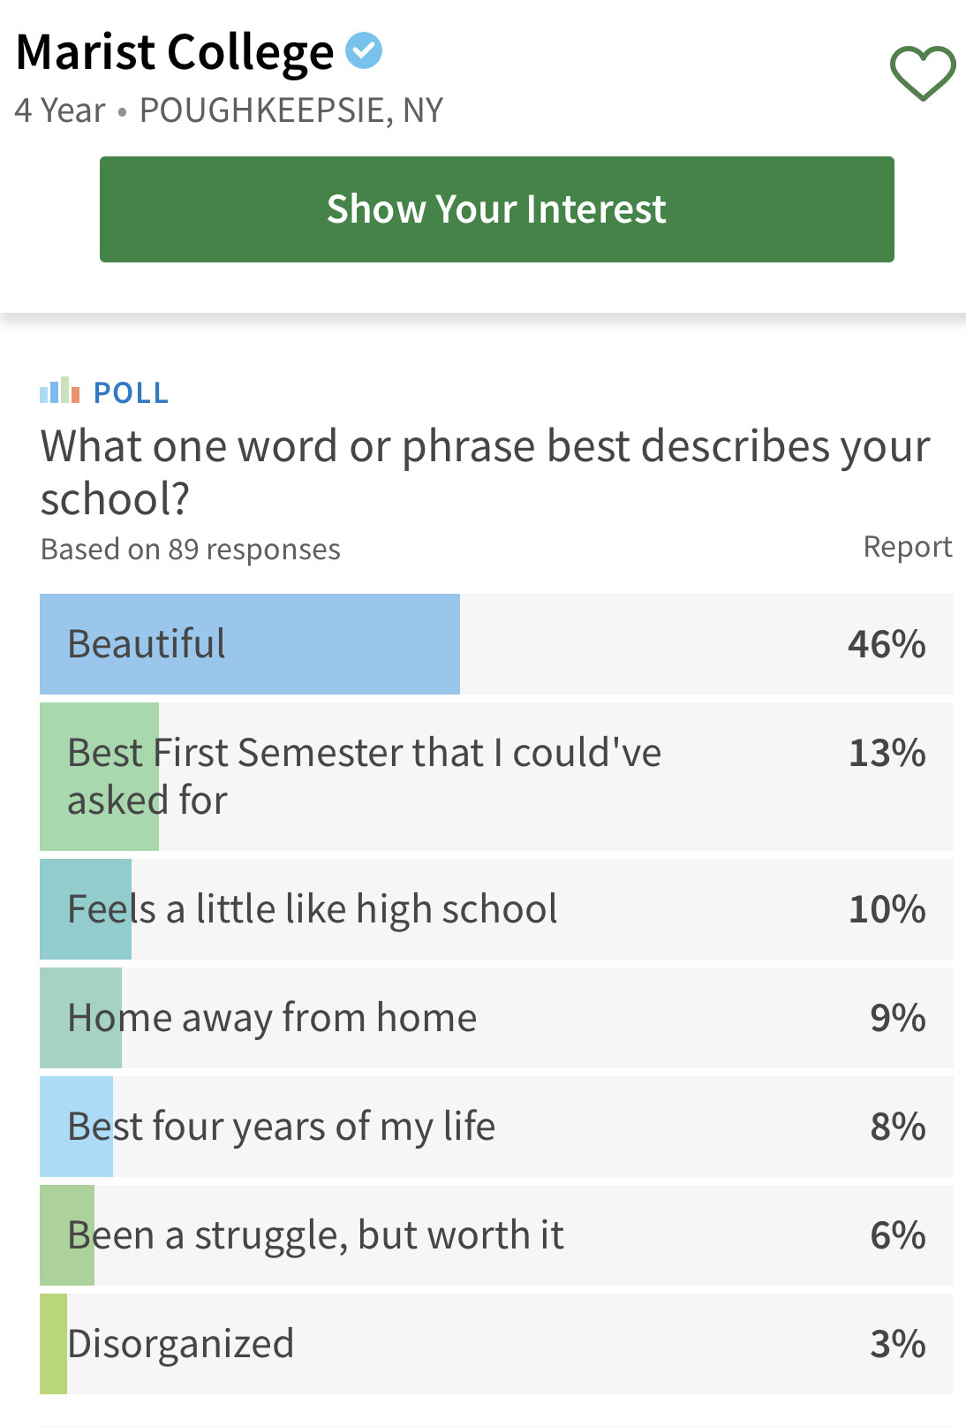This screenshot has width=966, height=1427.
Task: Select the Disorganized poll option
Action: click(496, 1344)
